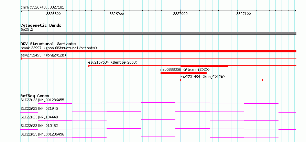The height and width of the screenshot is (142, 306).
Task: Click the gray 6p25.2 cytogenetic band bar
Action: tap(158, 33)
